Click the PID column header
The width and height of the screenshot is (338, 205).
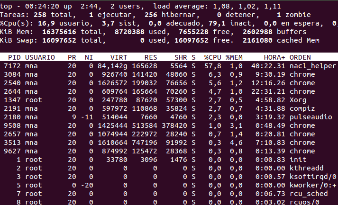[14, 57]
